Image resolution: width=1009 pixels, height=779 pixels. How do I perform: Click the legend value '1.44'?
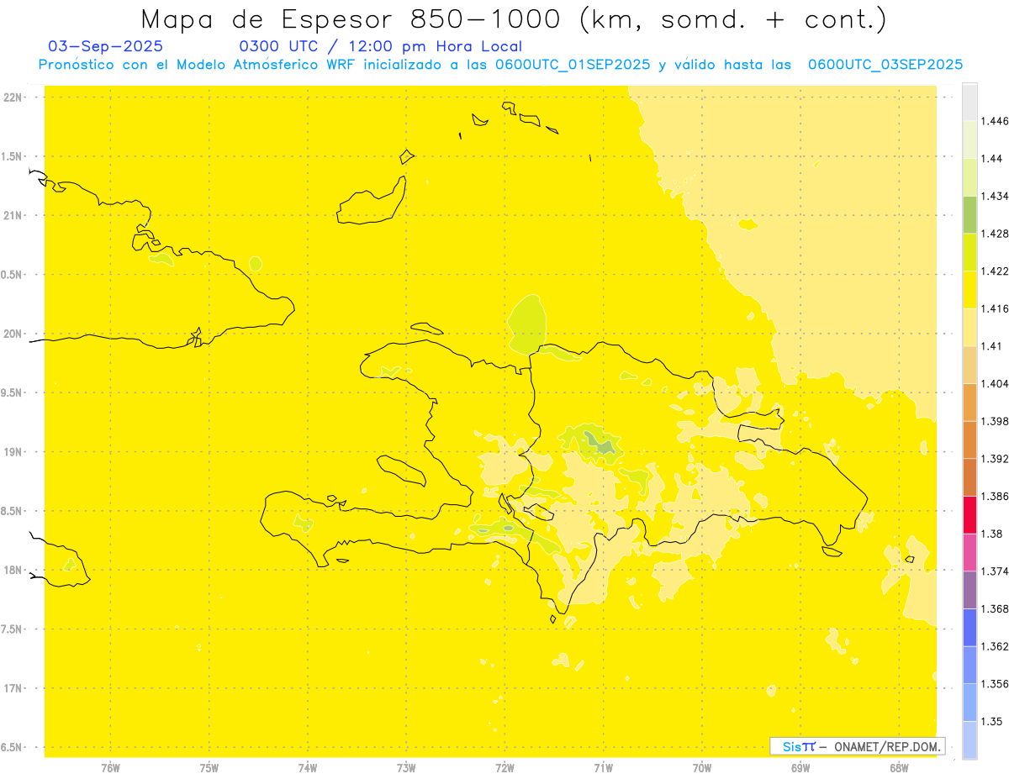(x=991, y=159)
